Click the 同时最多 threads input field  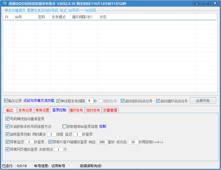coord(52,134)
